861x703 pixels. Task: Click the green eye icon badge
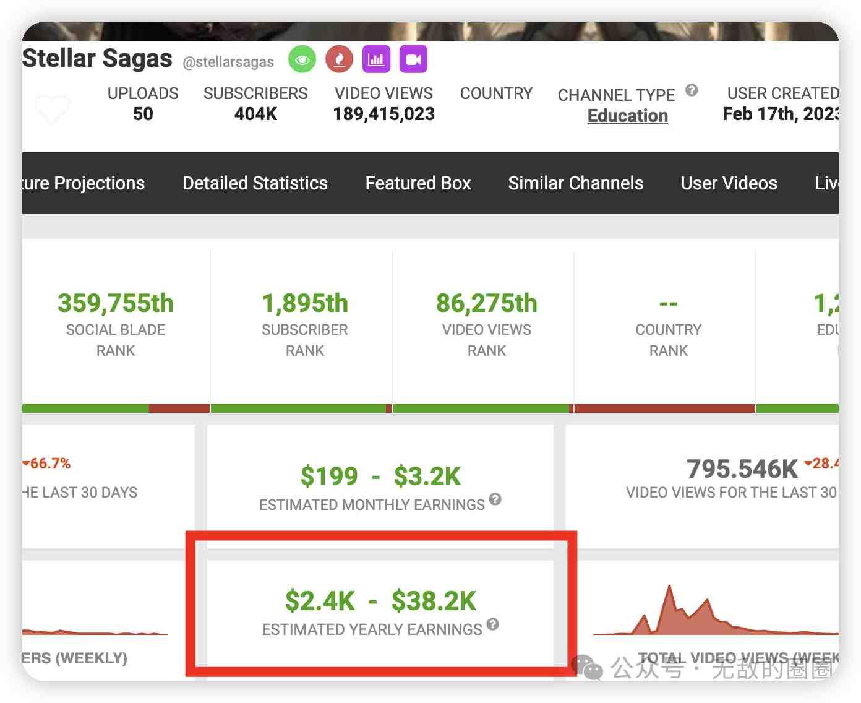[x=302, y=60]
